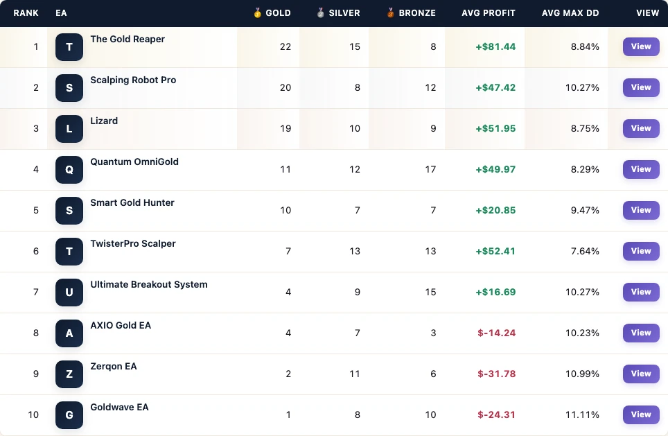The width and height of the screenshot is (668, 436).
Task: Click 'Goldwave EA' name text
Action: (x=119, y=408)
